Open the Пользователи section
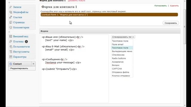Screen dimensions: 191x107 point(21,47)
